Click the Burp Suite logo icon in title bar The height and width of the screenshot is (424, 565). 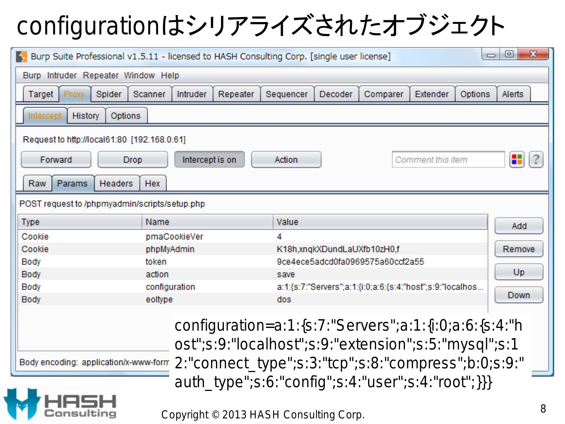[21, 57]
